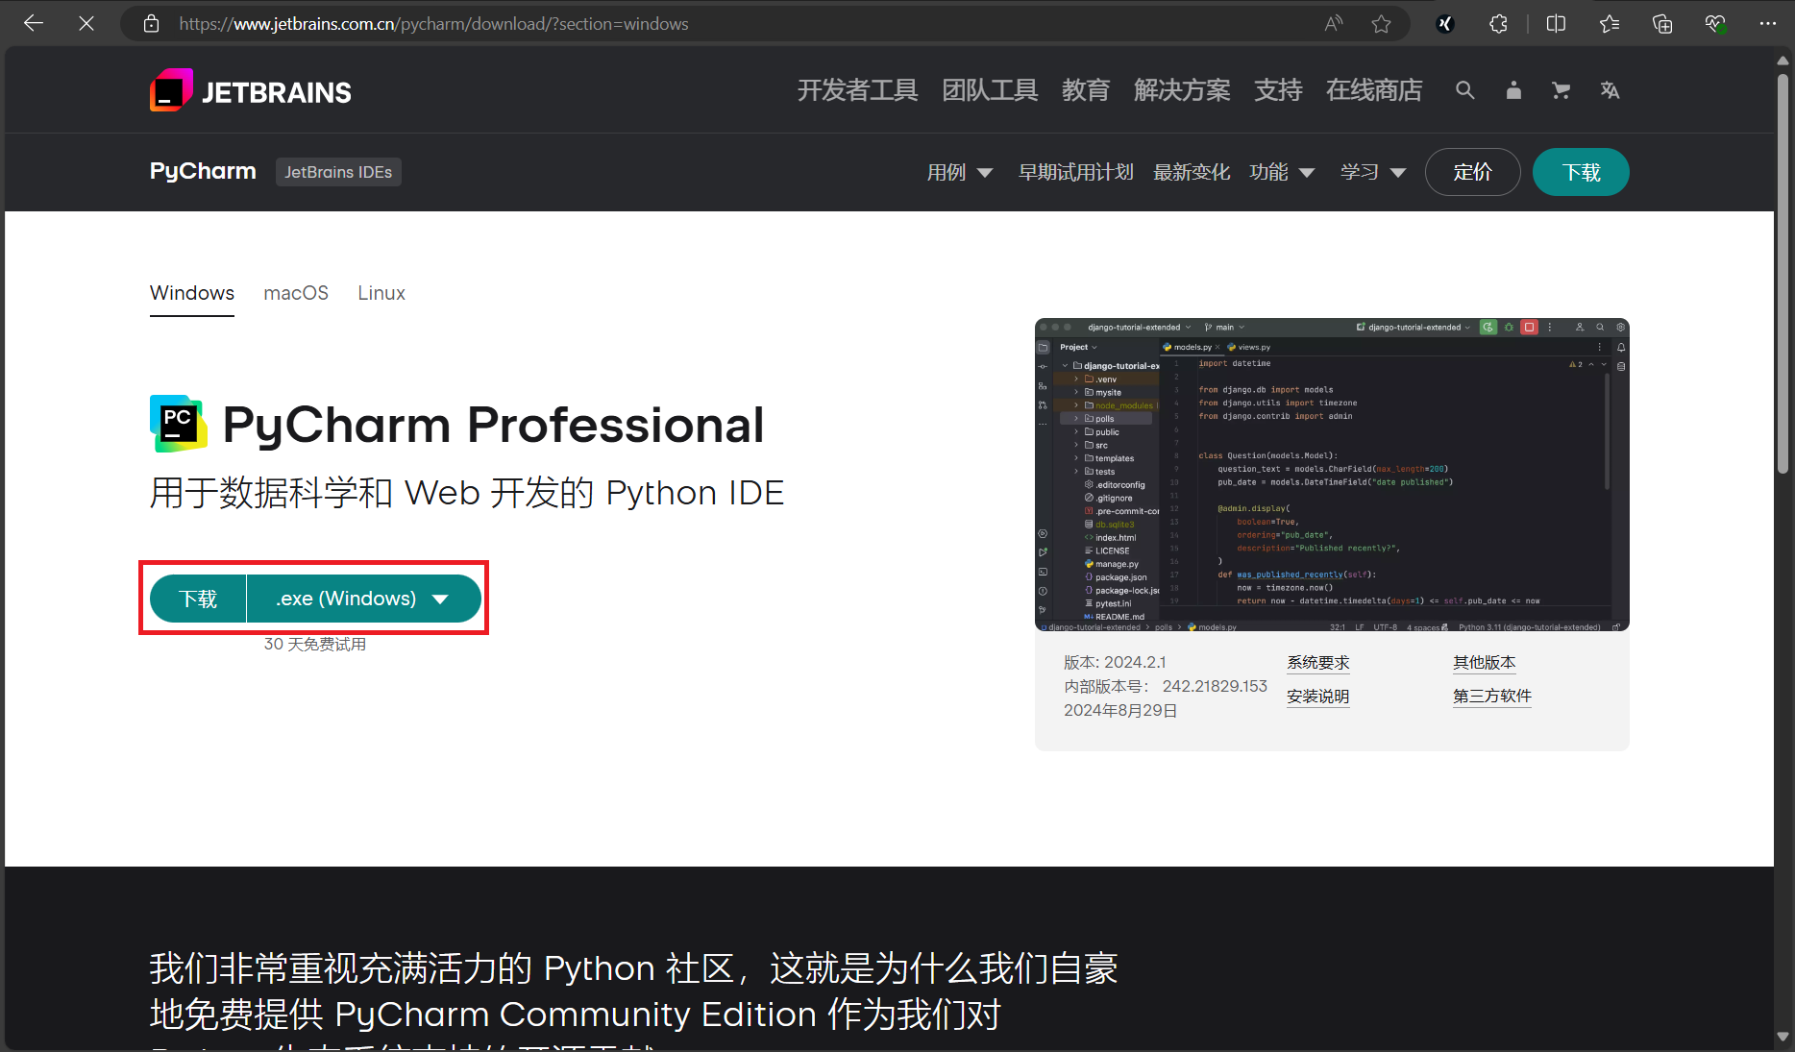Open the JetBrains account icon

click(x=1513, y=90)
